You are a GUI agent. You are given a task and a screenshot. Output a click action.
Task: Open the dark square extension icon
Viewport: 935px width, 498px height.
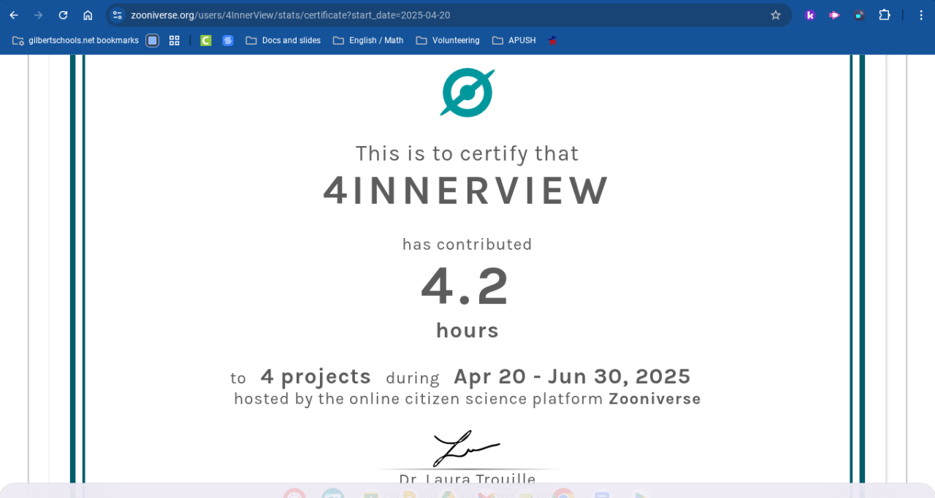pyautogui.click(x=859, y=15)
